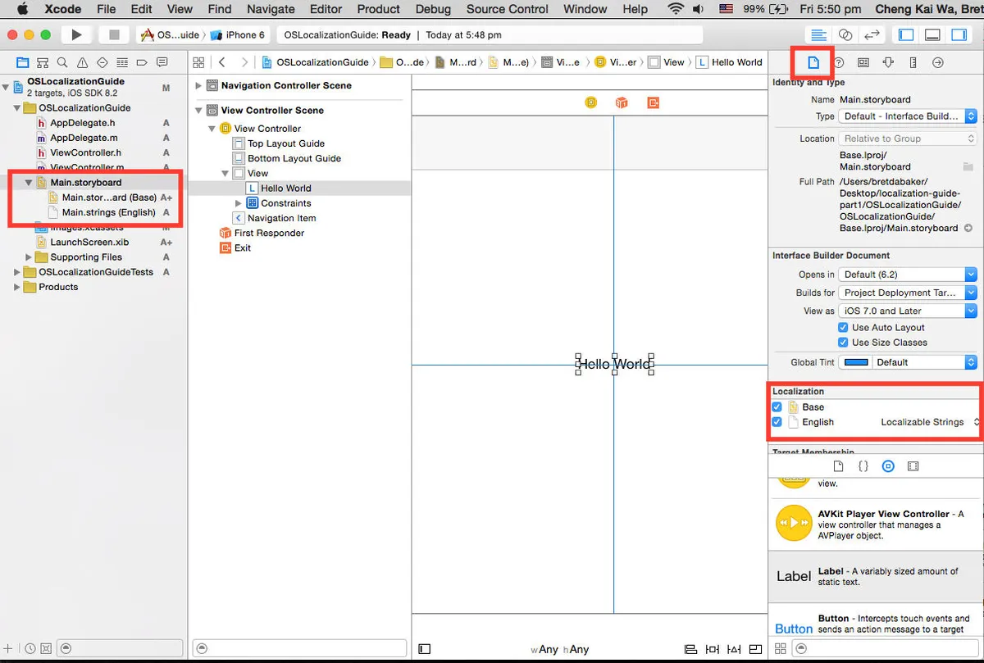The height and width of the screenshot is (663, 984).
Task: Open the Issue navigator
Action: (82, 62)
